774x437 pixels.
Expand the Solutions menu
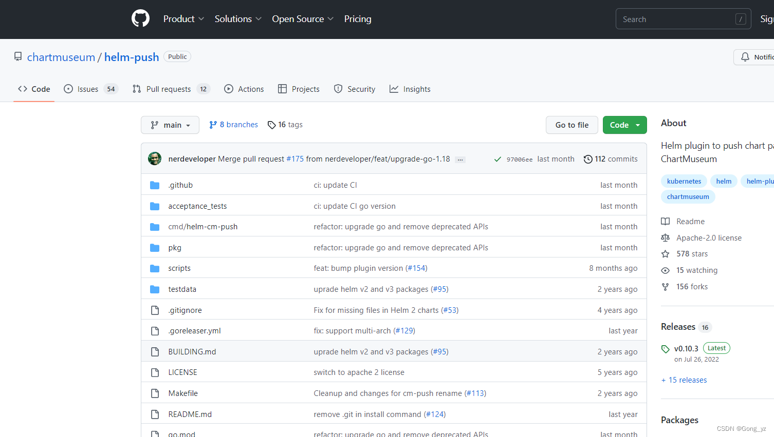[x=238, y=19]
